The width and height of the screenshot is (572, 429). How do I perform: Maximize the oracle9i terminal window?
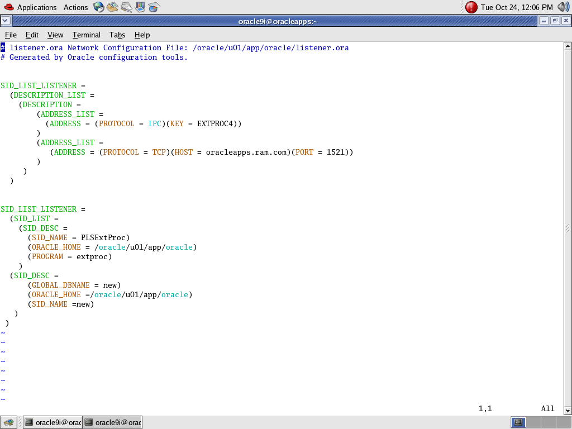555,21
